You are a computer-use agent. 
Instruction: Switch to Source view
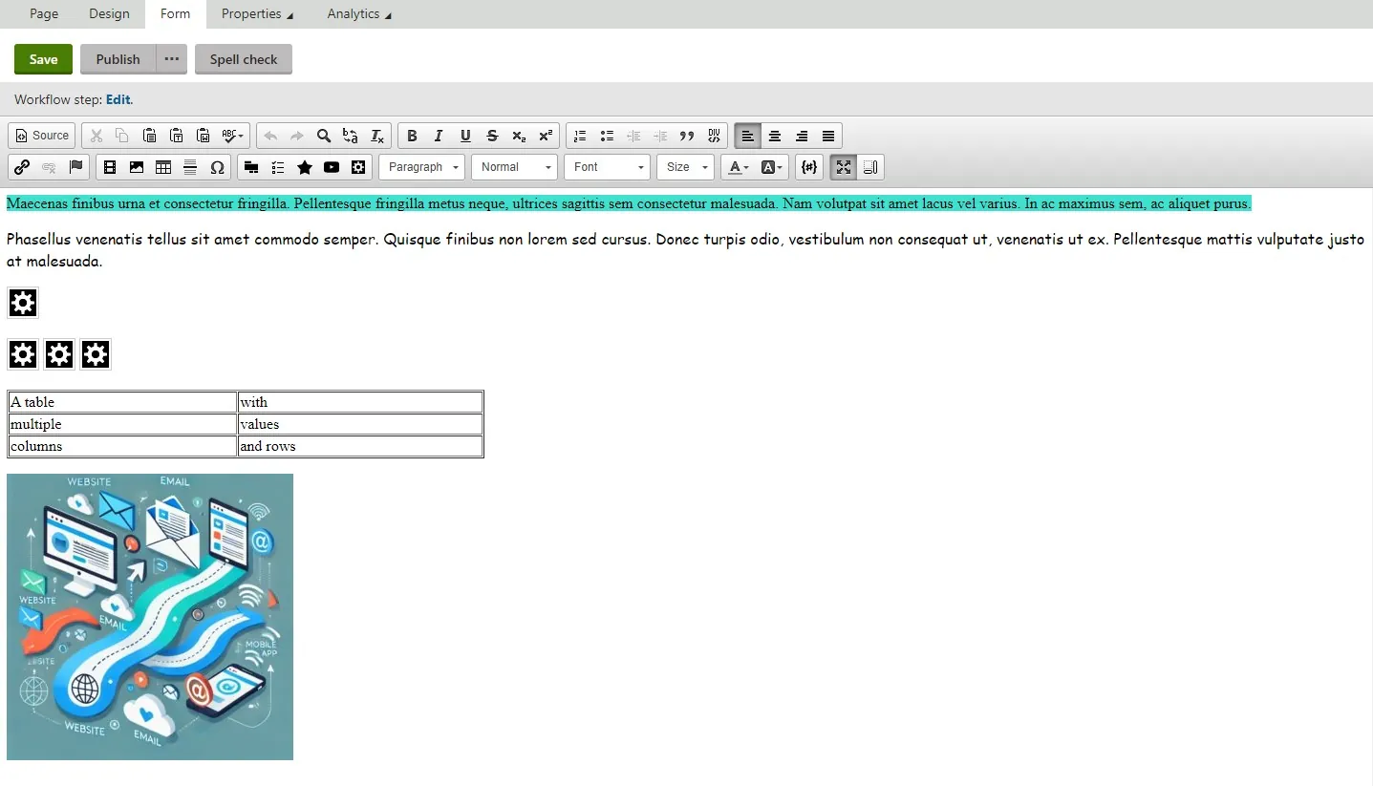point(43,136)
